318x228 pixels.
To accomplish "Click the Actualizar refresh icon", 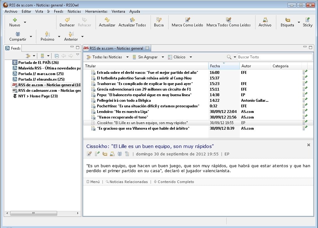I will click(x=107, y=20).
